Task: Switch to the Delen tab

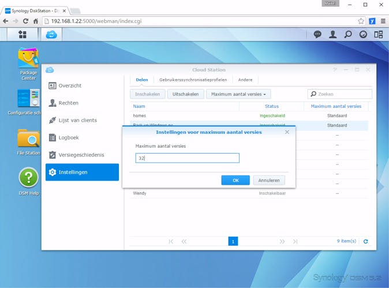Action: coord(142,80)
